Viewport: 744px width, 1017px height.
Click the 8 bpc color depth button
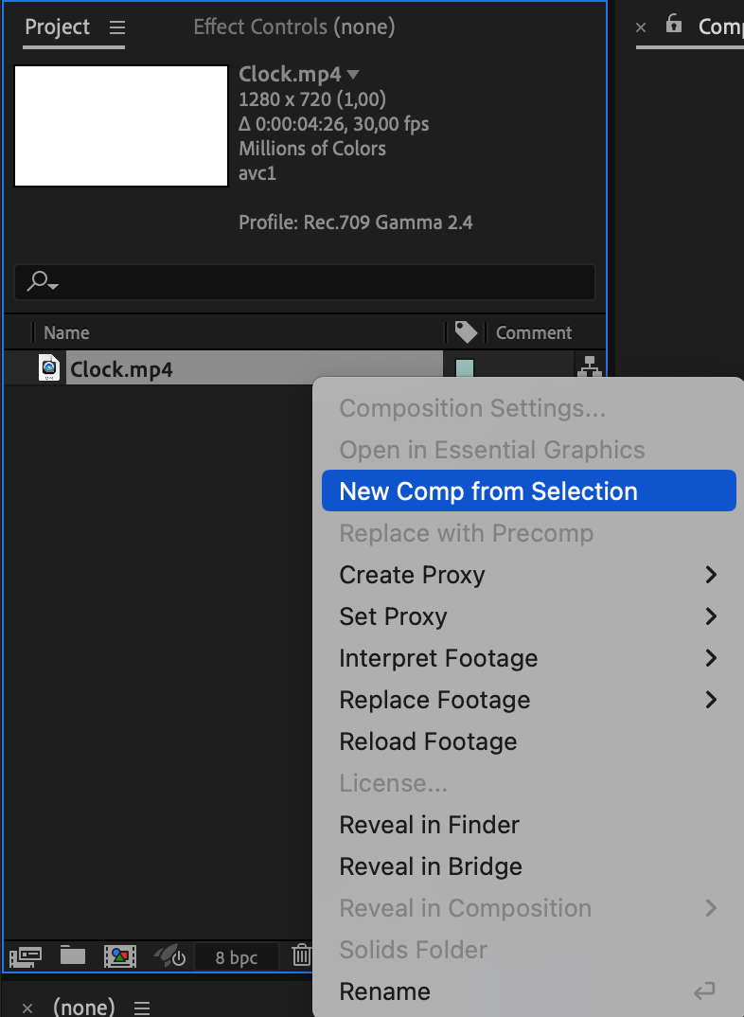(236, 957)
